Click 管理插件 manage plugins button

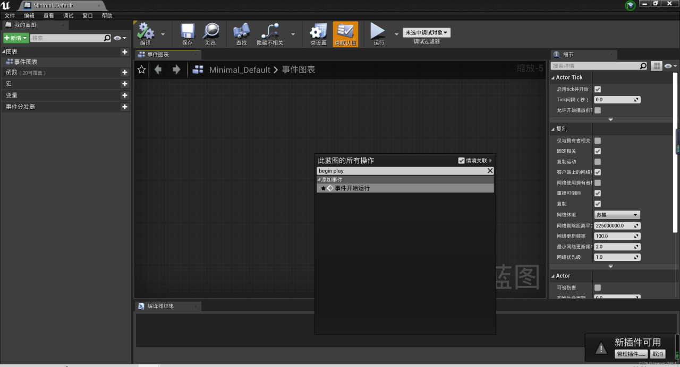point(631,354)
